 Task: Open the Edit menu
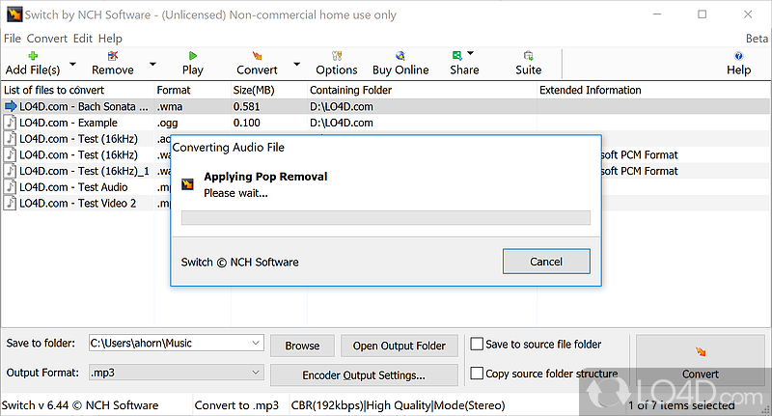pyautogui.click(x=82, y=39)
